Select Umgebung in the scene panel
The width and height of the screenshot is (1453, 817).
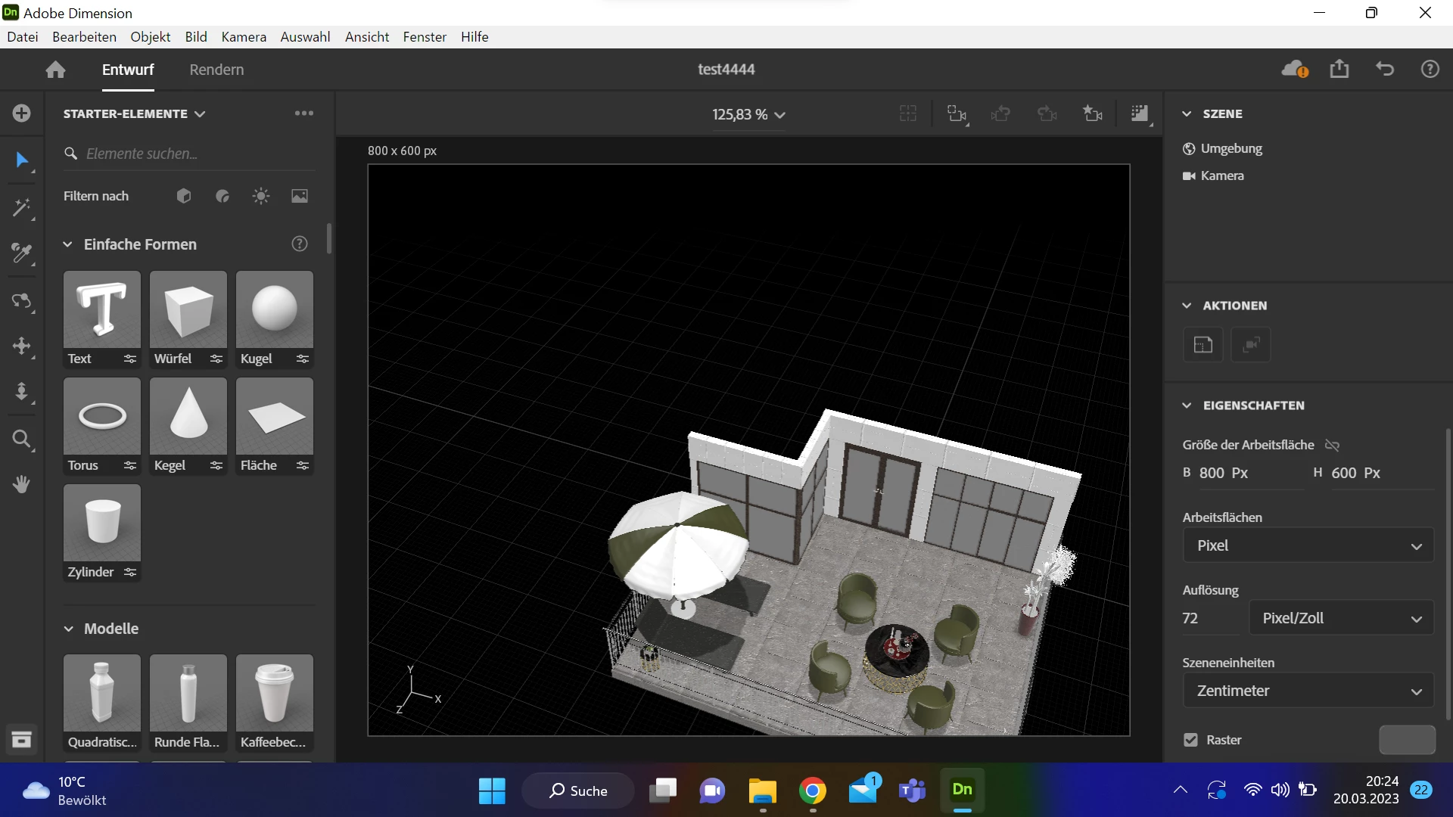[1231, 148]
